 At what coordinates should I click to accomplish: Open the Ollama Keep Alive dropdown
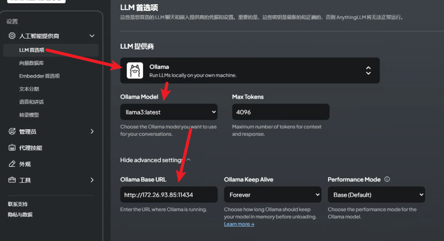272,195
